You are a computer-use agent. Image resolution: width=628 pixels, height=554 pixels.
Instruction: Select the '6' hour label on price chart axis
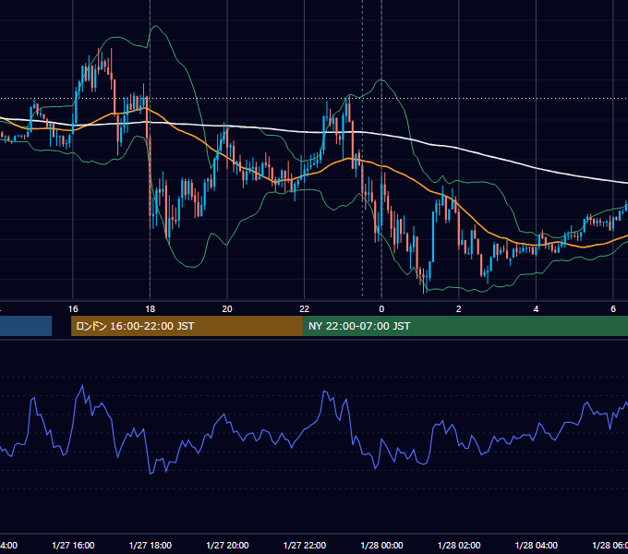(613, 309)
